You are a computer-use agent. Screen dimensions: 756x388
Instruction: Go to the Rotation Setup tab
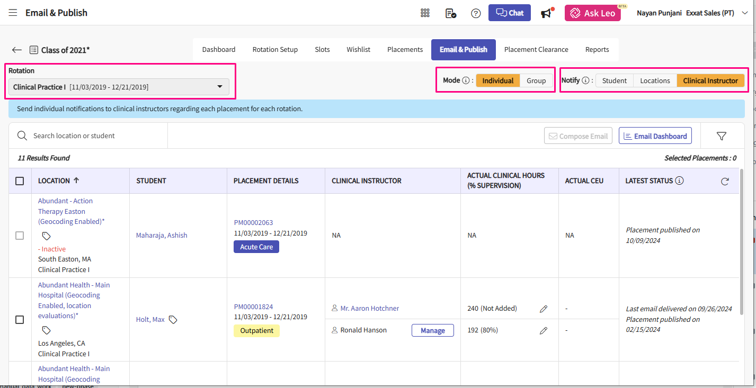pos(275,50)
